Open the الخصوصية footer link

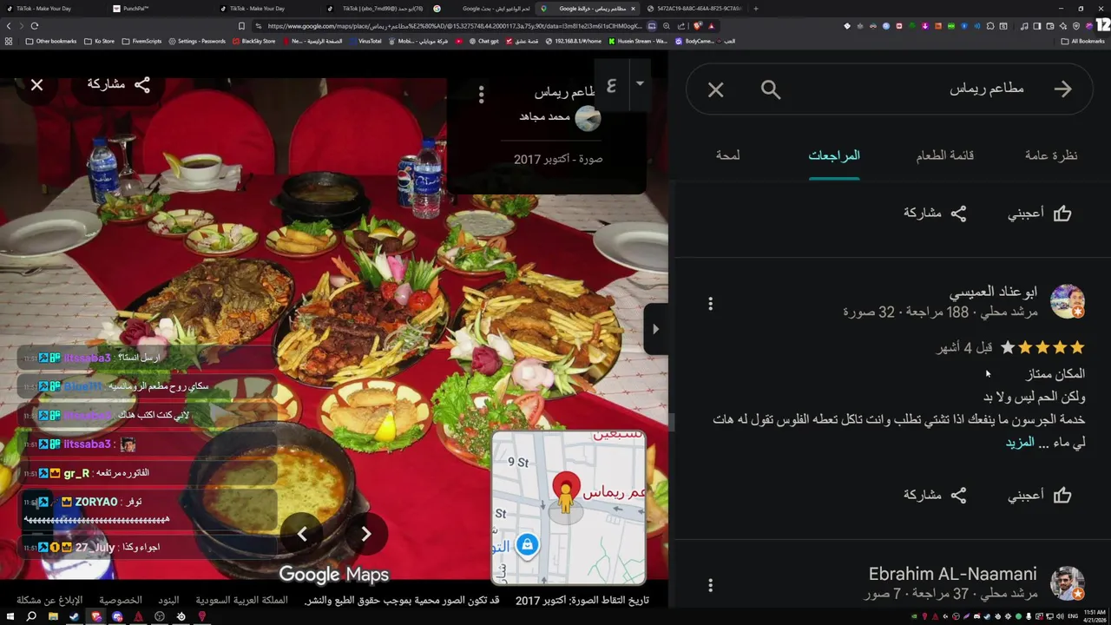coord(120,601)
